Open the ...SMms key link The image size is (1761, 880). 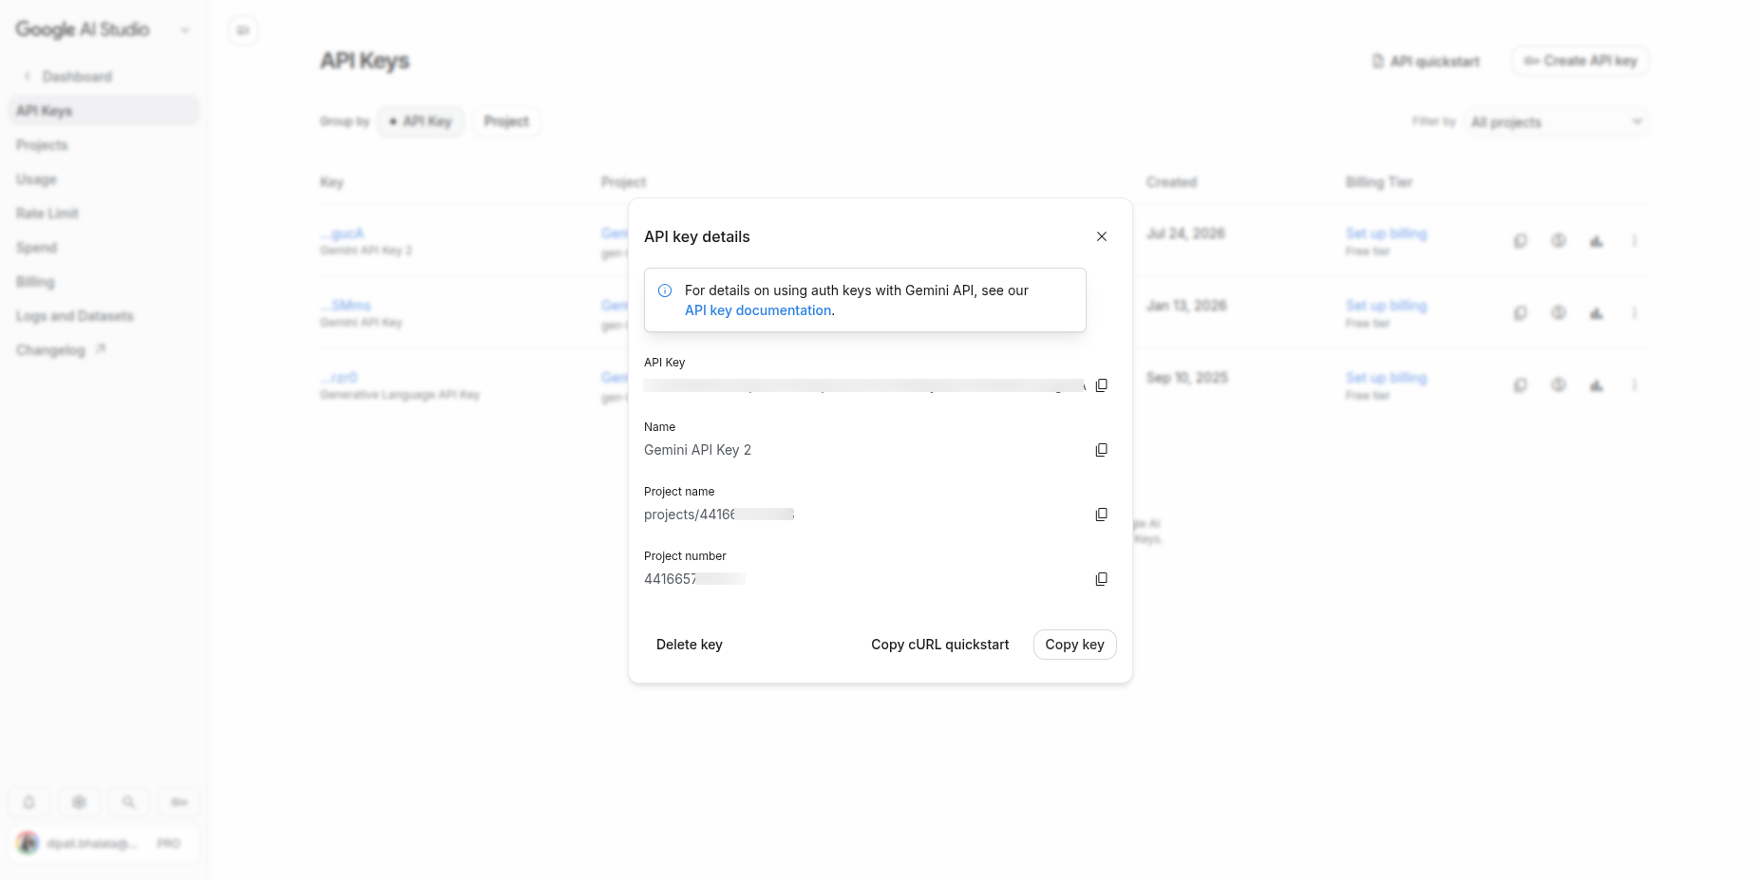pos(346,306)
